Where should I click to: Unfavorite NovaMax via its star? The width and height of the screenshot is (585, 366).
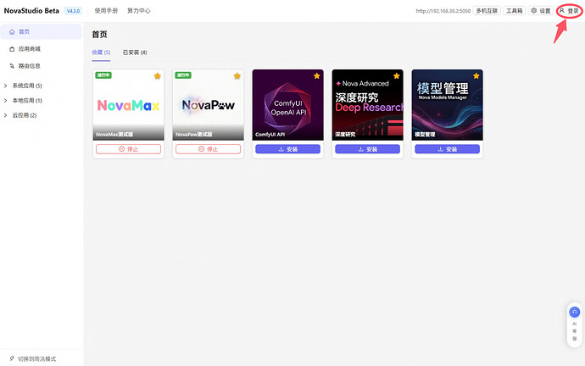pyautogui.click(x=158, y=76)
